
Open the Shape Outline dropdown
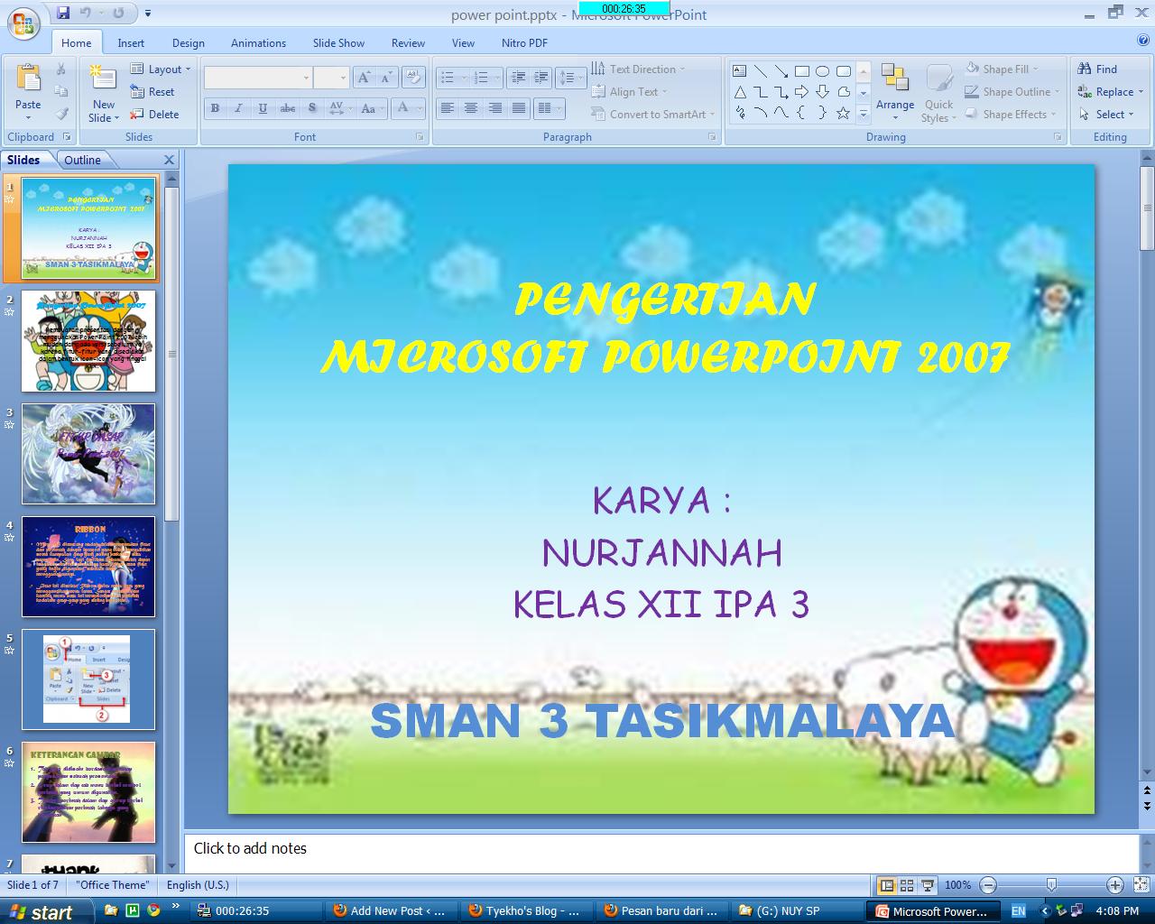point(1013,92)
